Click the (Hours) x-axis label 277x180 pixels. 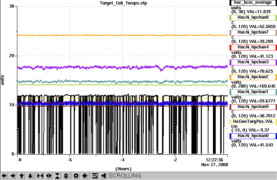(123, 169)
